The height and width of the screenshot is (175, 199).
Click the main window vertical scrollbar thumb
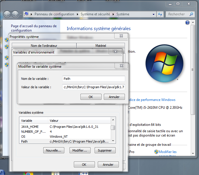point(193,70)
